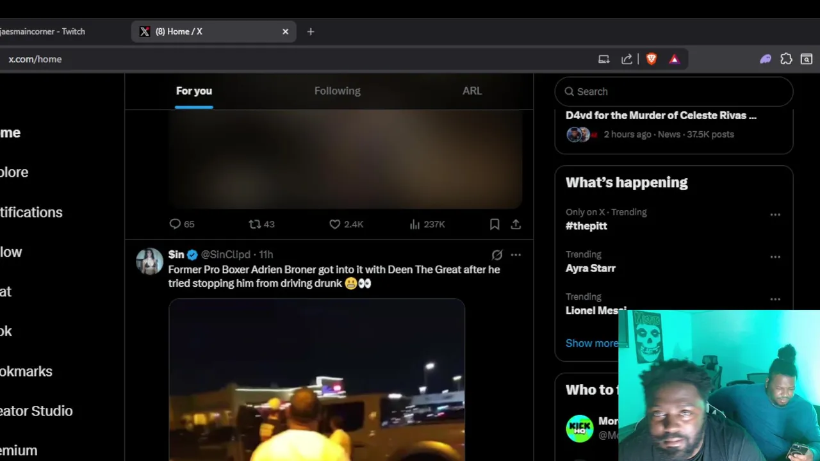Click the Search input field
Viewport: 820px width, 461px height.
pos(674,92)
